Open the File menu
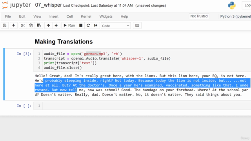 point(8,16)
